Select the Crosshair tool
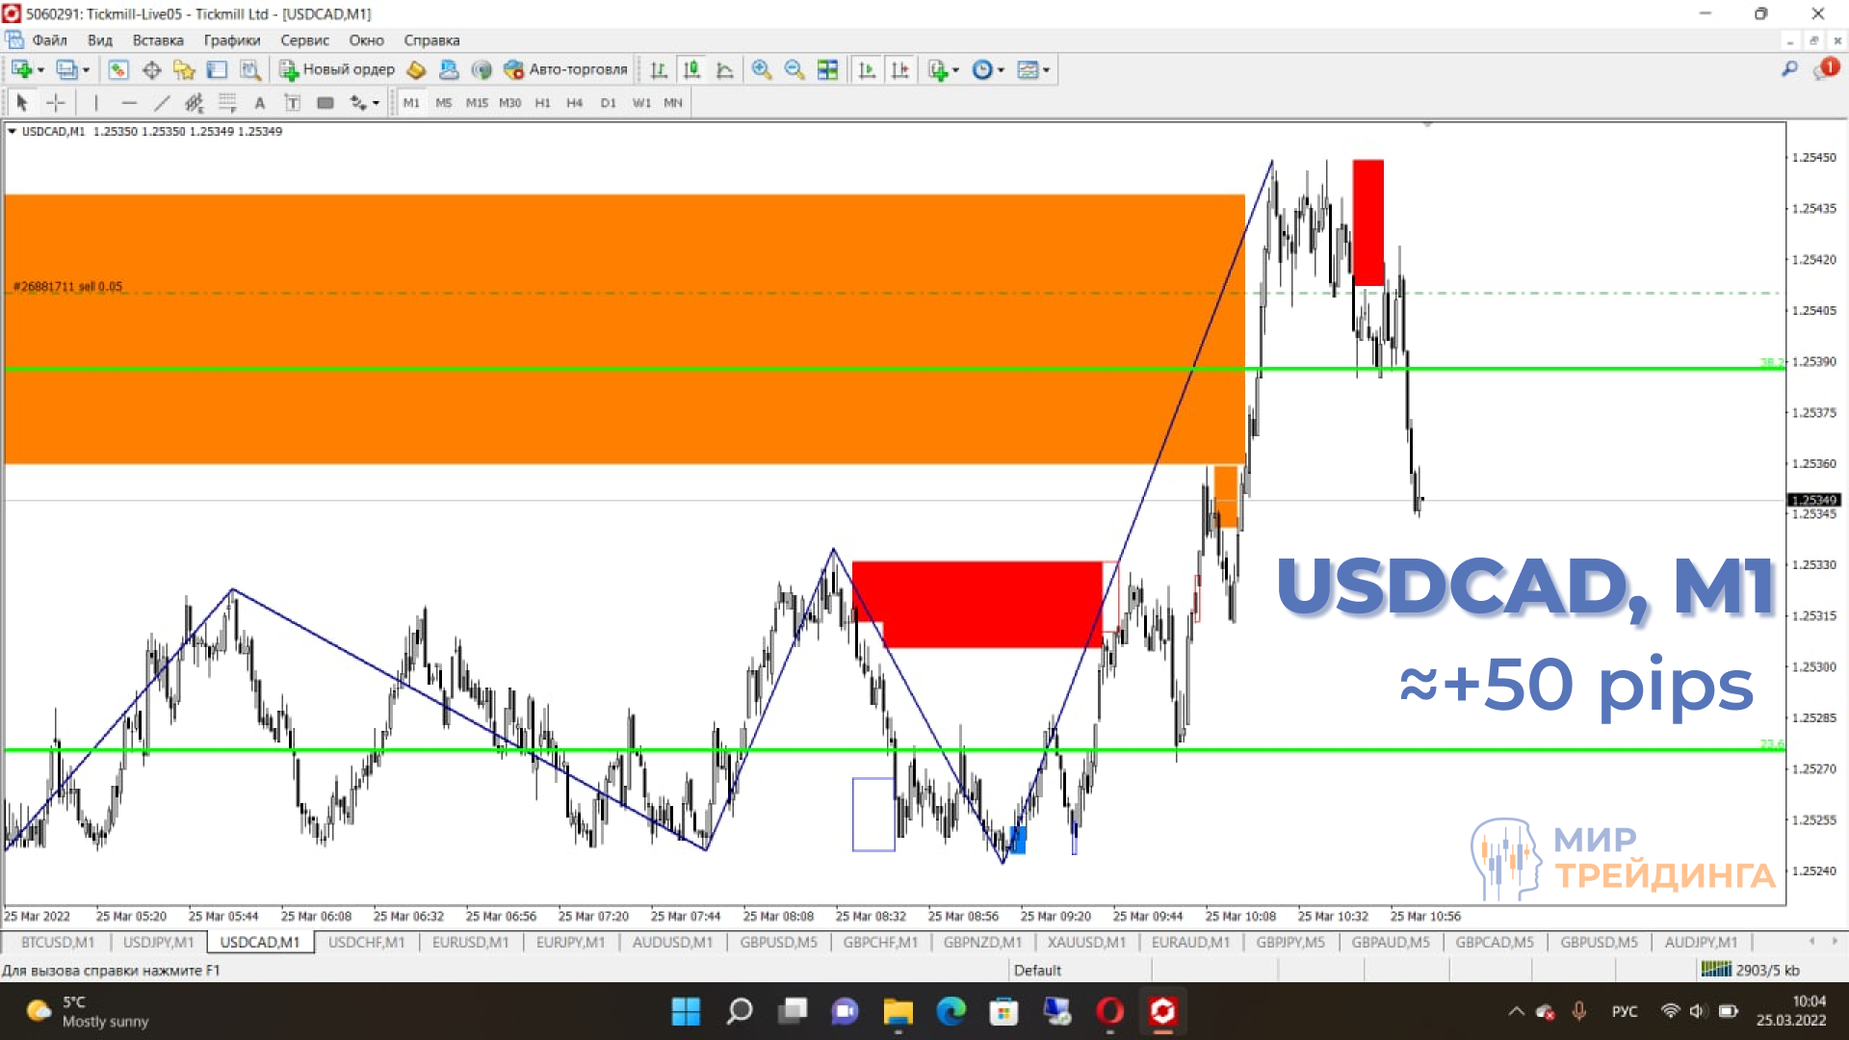This screenshot has width=1849, height=1040. [55, 102]
